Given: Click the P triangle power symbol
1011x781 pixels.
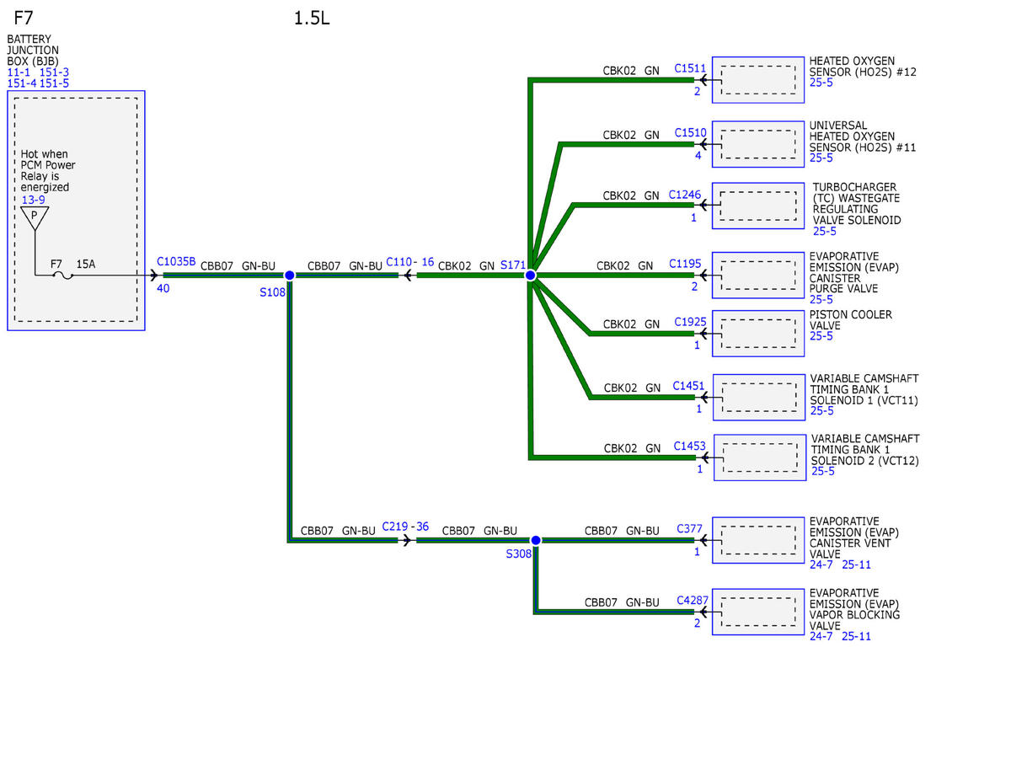Looking at the screenshot, I should click(35, 217).
